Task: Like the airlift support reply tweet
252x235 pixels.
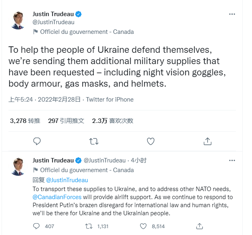Action: [143, 226]
